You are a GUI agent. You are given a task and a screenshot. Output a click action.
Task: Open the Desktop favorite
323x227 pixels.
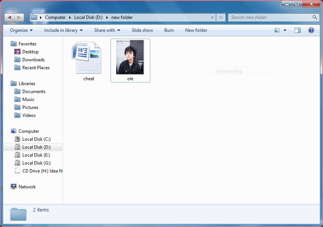coord(27,52)
